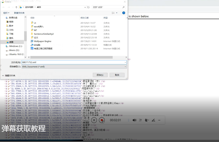
Task: Sort by the 名称 column header
Action: click(x=32, y=18)
